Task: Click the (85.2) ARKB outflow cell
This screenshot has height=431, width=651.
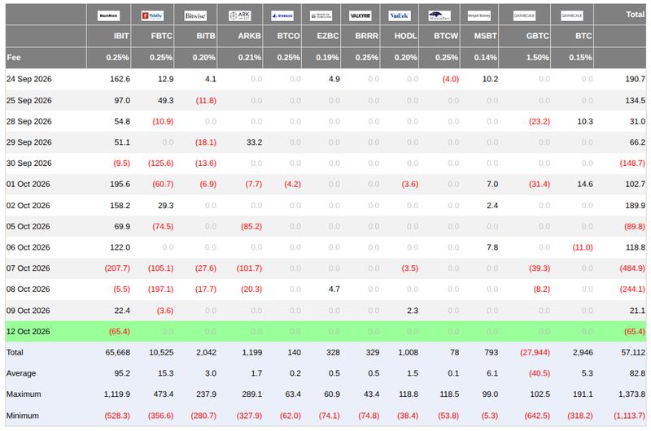Action: [251, 227]
